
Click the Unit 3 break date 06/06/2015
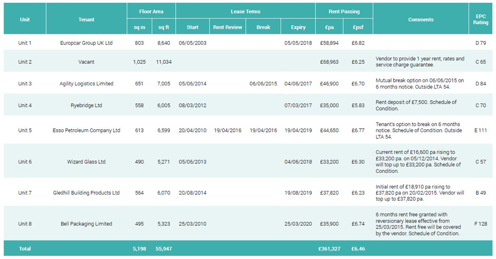point(263,83)
